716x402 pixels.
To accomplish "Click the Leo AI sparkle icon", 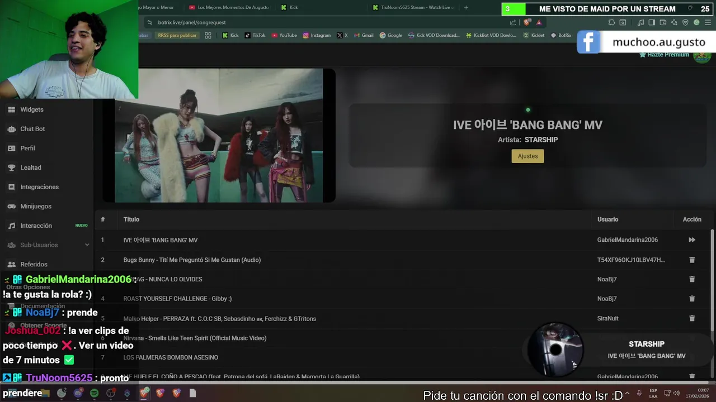I will click(674, 22).
